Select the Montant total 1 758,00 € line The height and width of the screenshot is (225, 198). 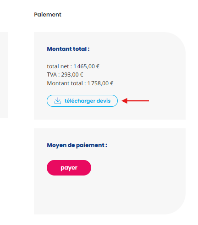[80, 83]
